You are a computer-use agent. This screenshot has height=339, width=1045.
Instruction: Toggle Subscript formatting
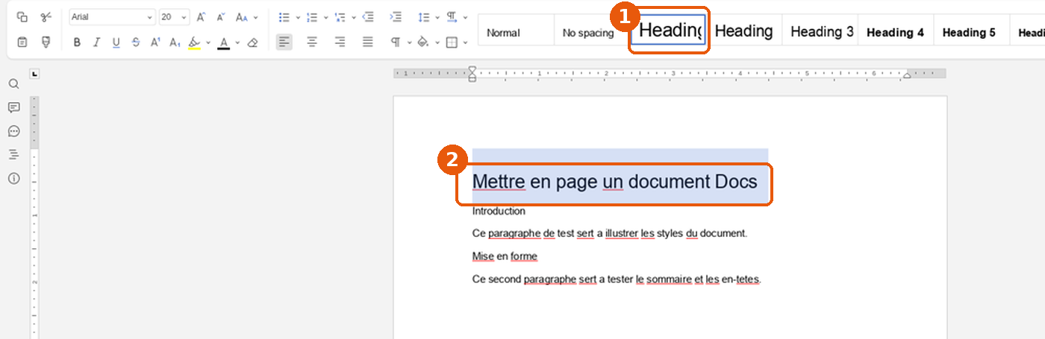pyautogui.click(x=175, y=42)
